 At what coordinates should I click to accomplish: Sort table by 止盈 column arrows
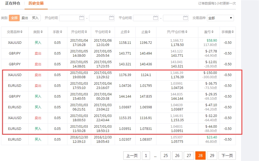pos(149,32)
